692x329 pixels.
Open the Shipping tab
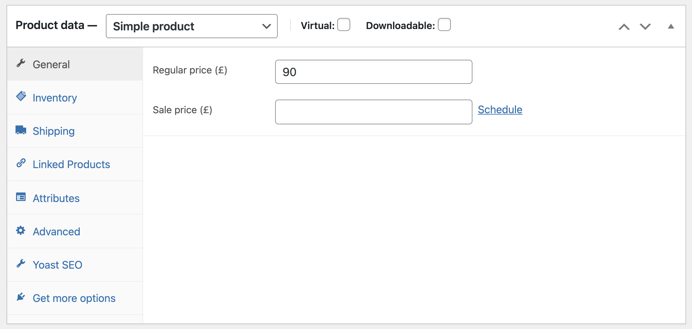54,131
